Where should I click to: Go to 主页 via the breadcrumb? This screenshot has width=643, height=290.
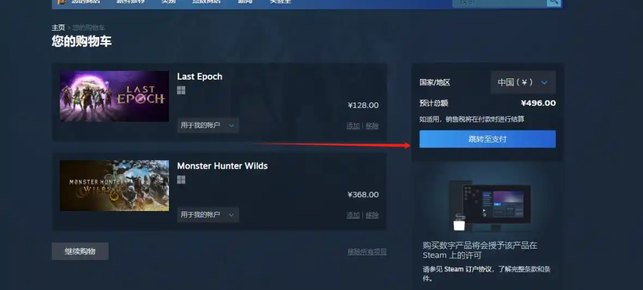point(58,28)
